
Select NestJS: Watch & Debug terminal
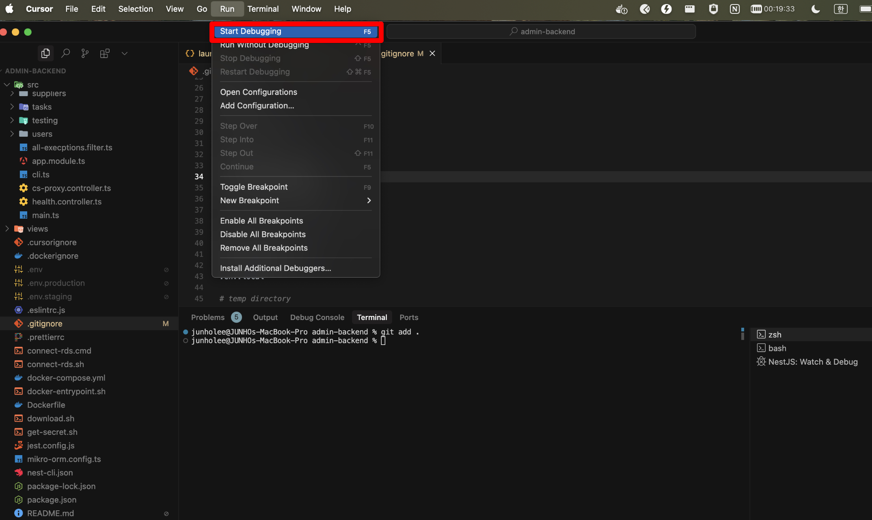[812, 362]
